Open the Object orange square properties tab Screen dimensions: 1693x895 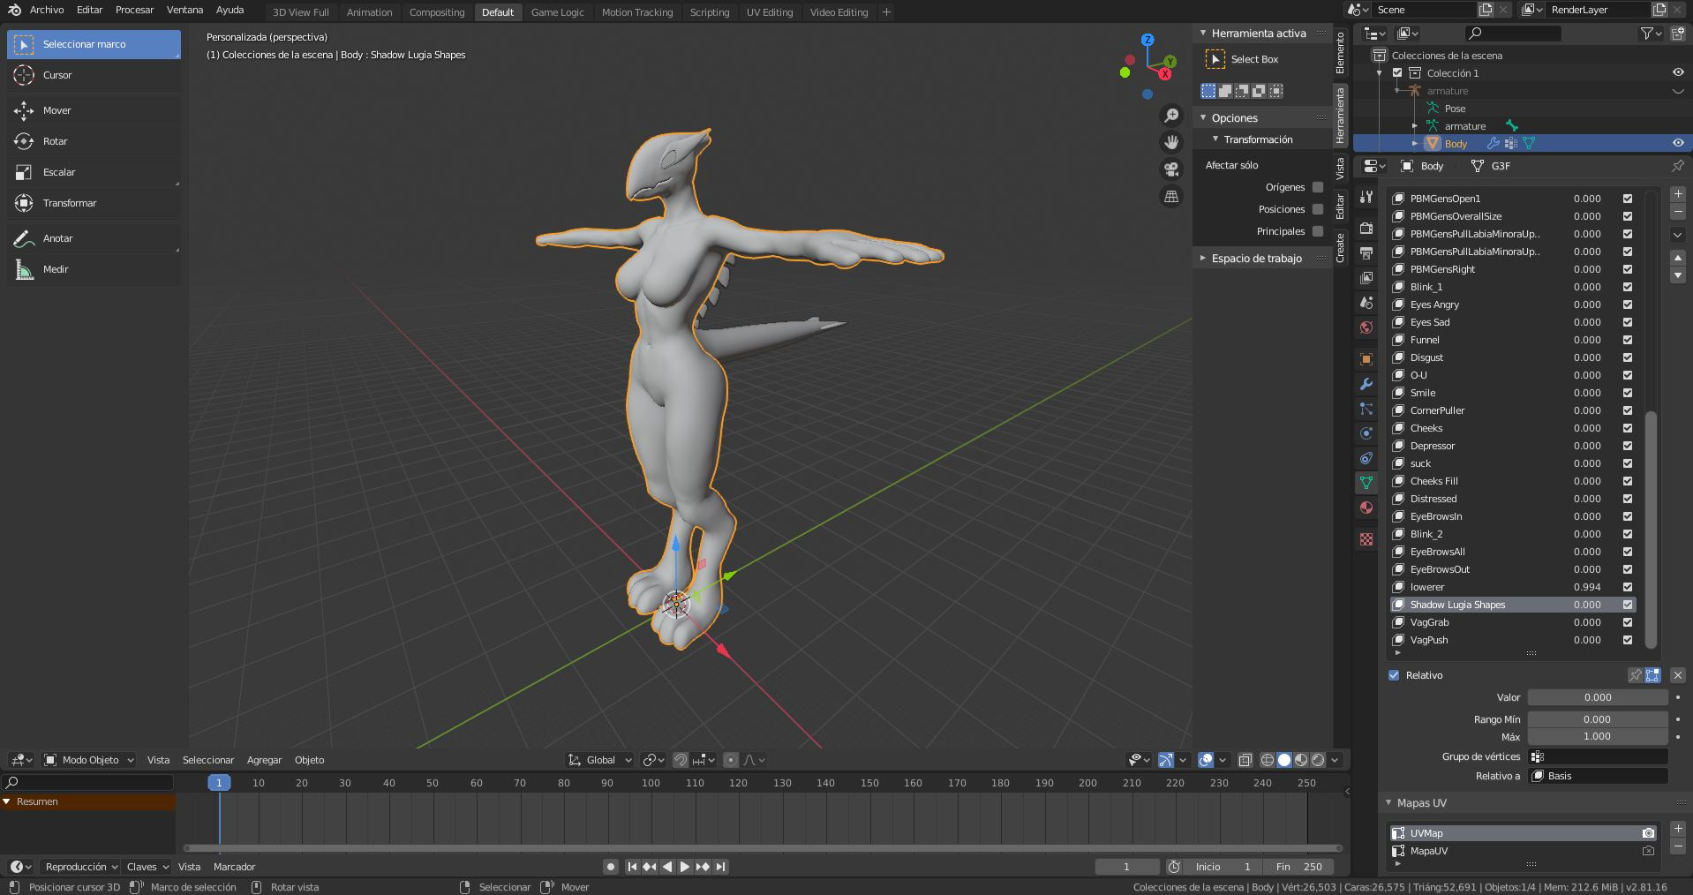coord(1366,359)
